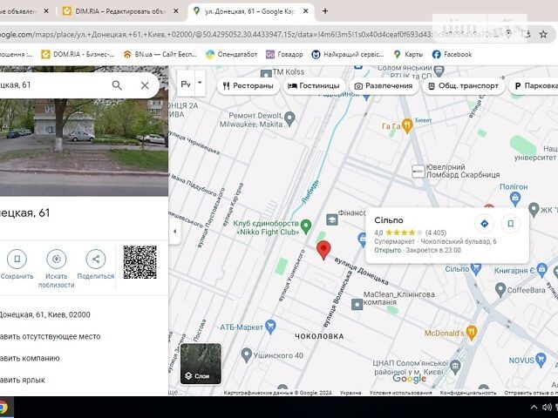Save Сільпо with bookmark icon in card
558x418 pixels.
pyautogui.click(x=510, y=224)
